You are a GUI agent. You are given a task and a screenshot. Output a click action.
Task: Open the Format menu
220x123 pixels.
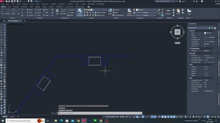click(25, 4)
